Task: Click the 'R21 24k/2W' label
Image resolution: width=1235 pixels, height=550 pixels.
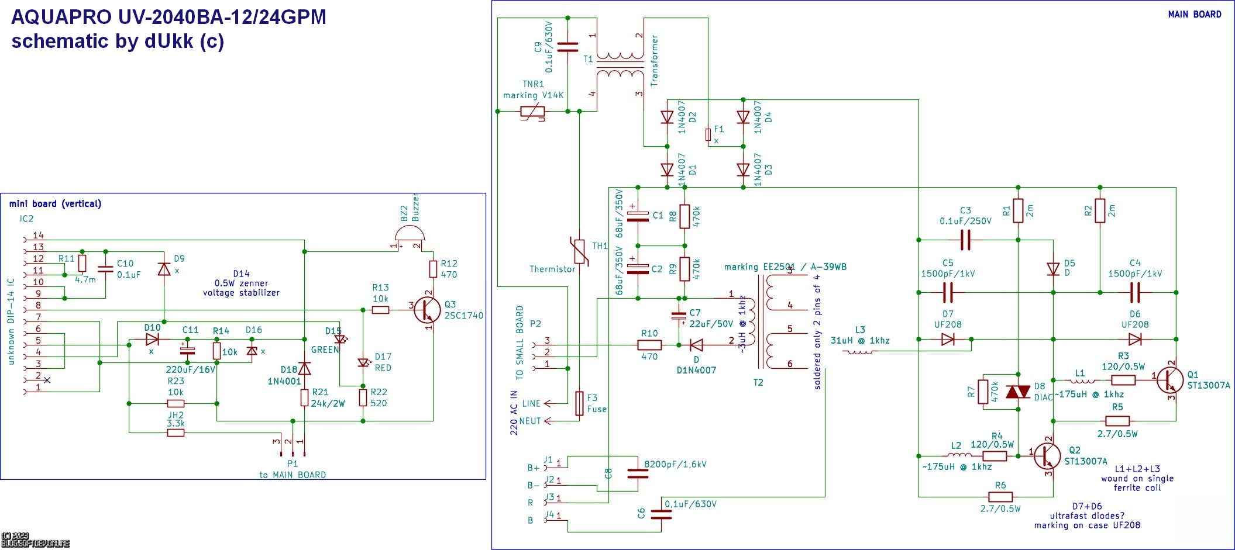Action: click(x=328, y=397)
